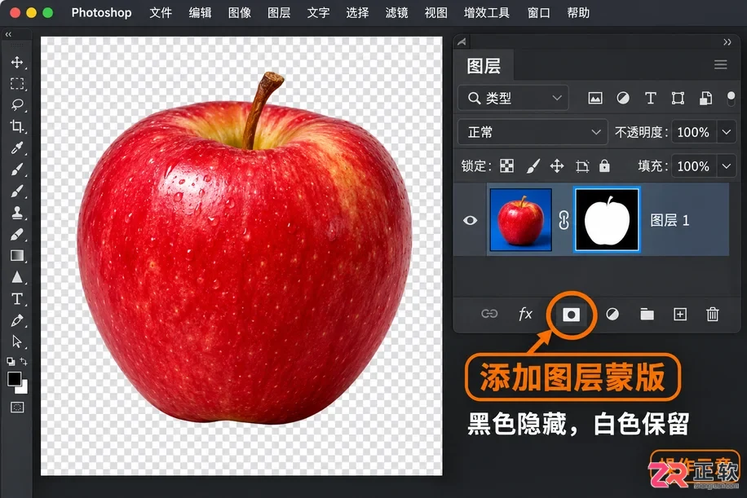
Task: Select the Move tool
Action: (x=17, y=63)
